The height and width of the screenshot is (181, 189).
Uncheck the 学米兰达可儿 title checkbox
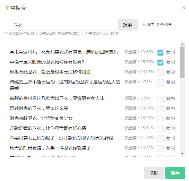pos(160,53)
